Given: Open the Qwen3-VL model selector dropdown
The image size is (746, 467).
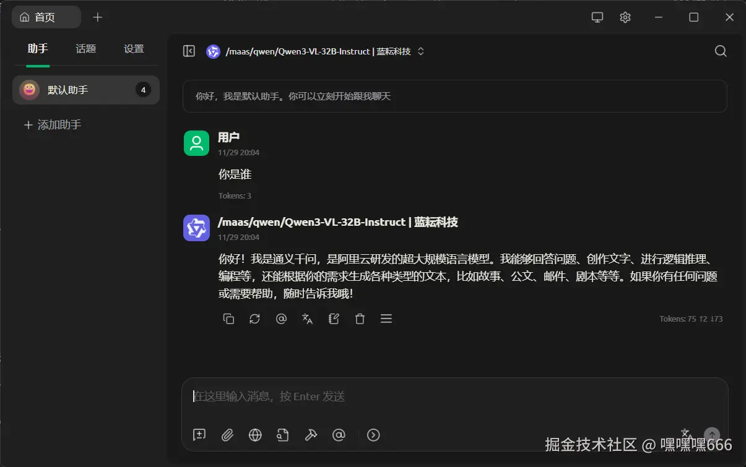Looking at the screenshot, I should 316,51.
